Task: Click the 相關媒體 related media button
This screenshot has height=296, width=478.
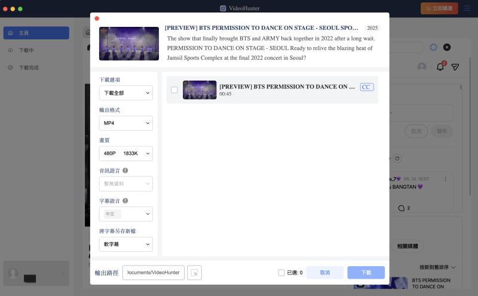Action: click(407, 246)
